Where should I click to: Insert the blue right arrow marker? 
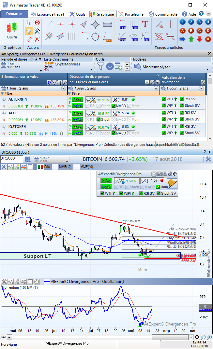pyautogui.click(x=182, y=39)
